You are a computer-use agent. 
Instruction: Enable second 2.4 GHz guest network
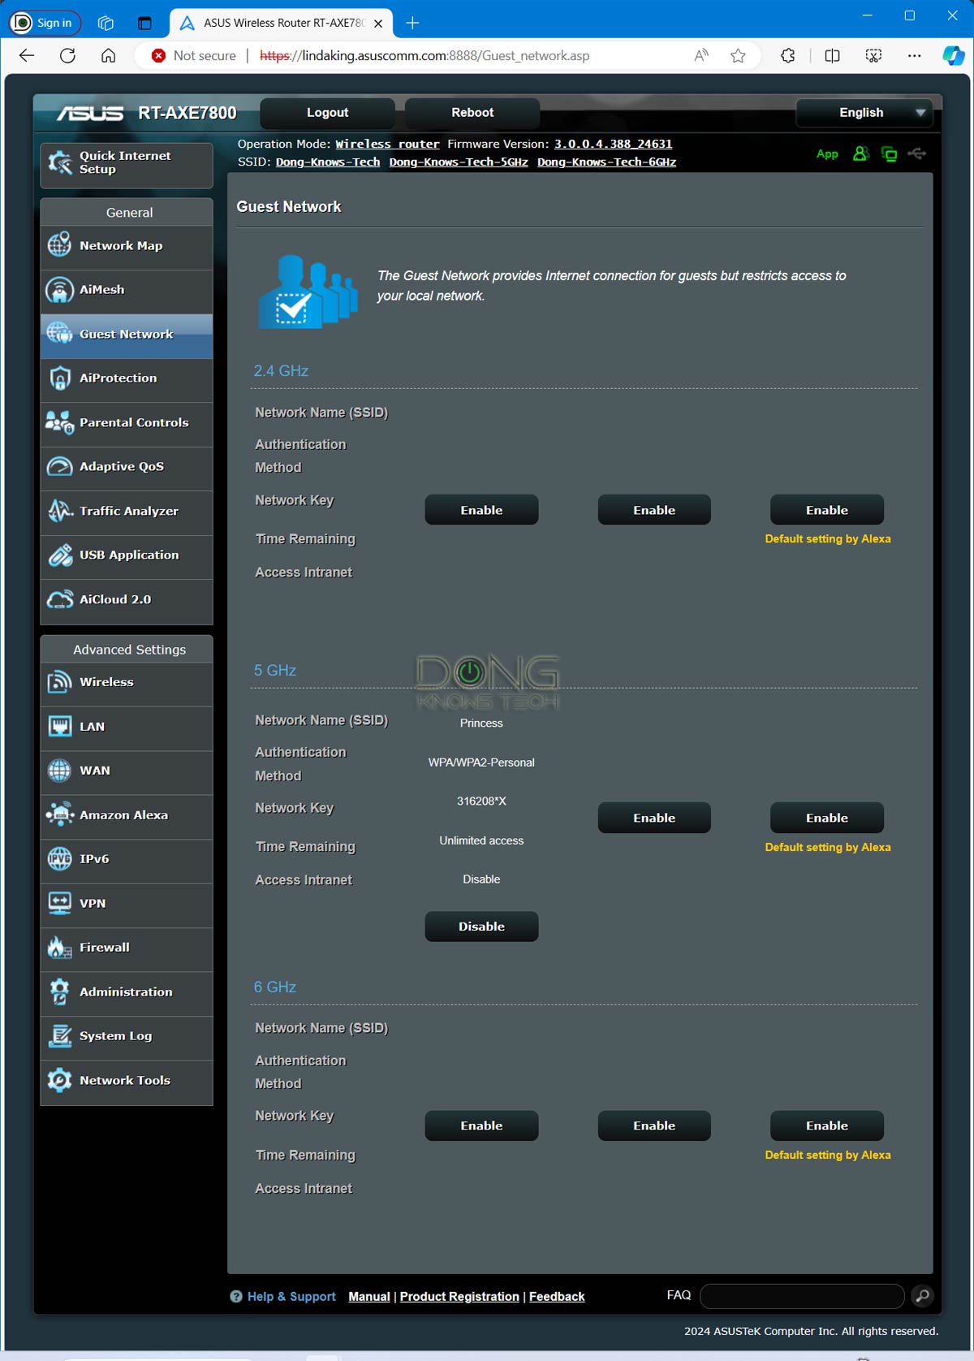point(654,510)
